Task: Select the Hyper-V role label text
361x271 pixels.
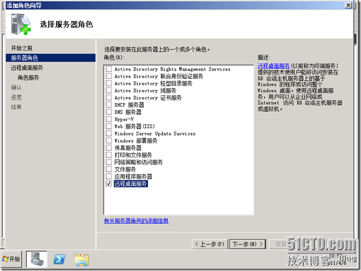Action: 124,119
